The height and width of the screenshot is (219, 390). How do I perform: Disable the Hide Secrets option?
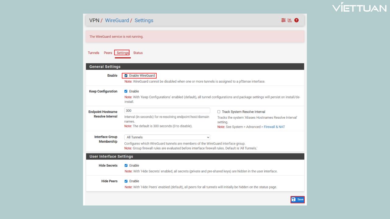[x=126, y=165]
